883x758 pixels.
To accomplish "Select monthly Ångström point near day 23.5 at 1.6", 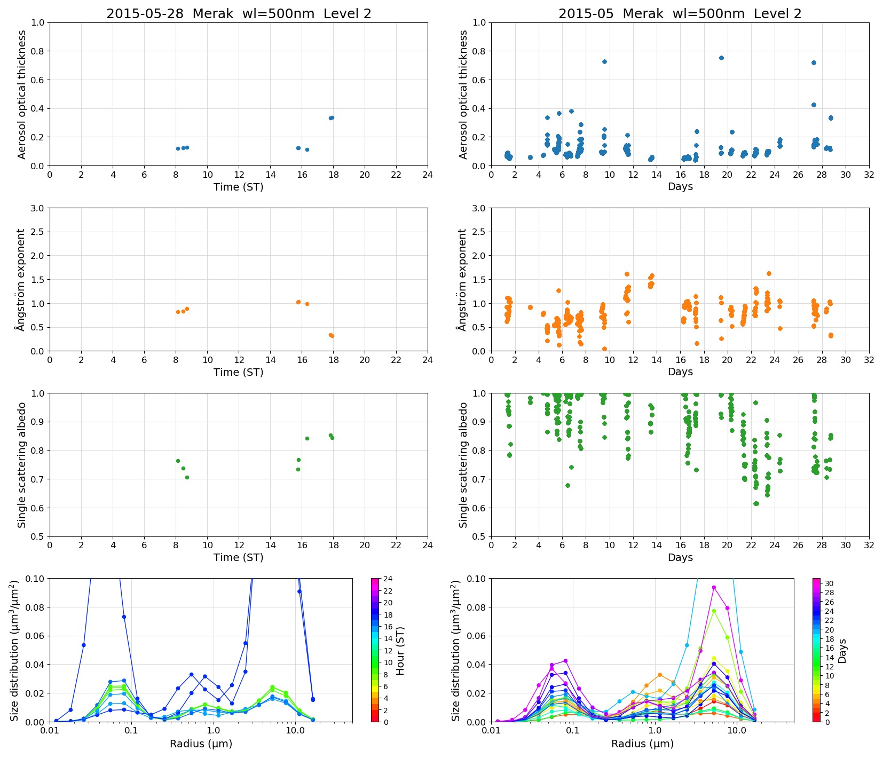I will point(769,273).
